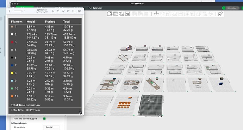Image resolution: width=243 pixels, height=130 pixels.
Task: Click the "Total Time Estimation" heading
Action: click(x=25, y=105)
